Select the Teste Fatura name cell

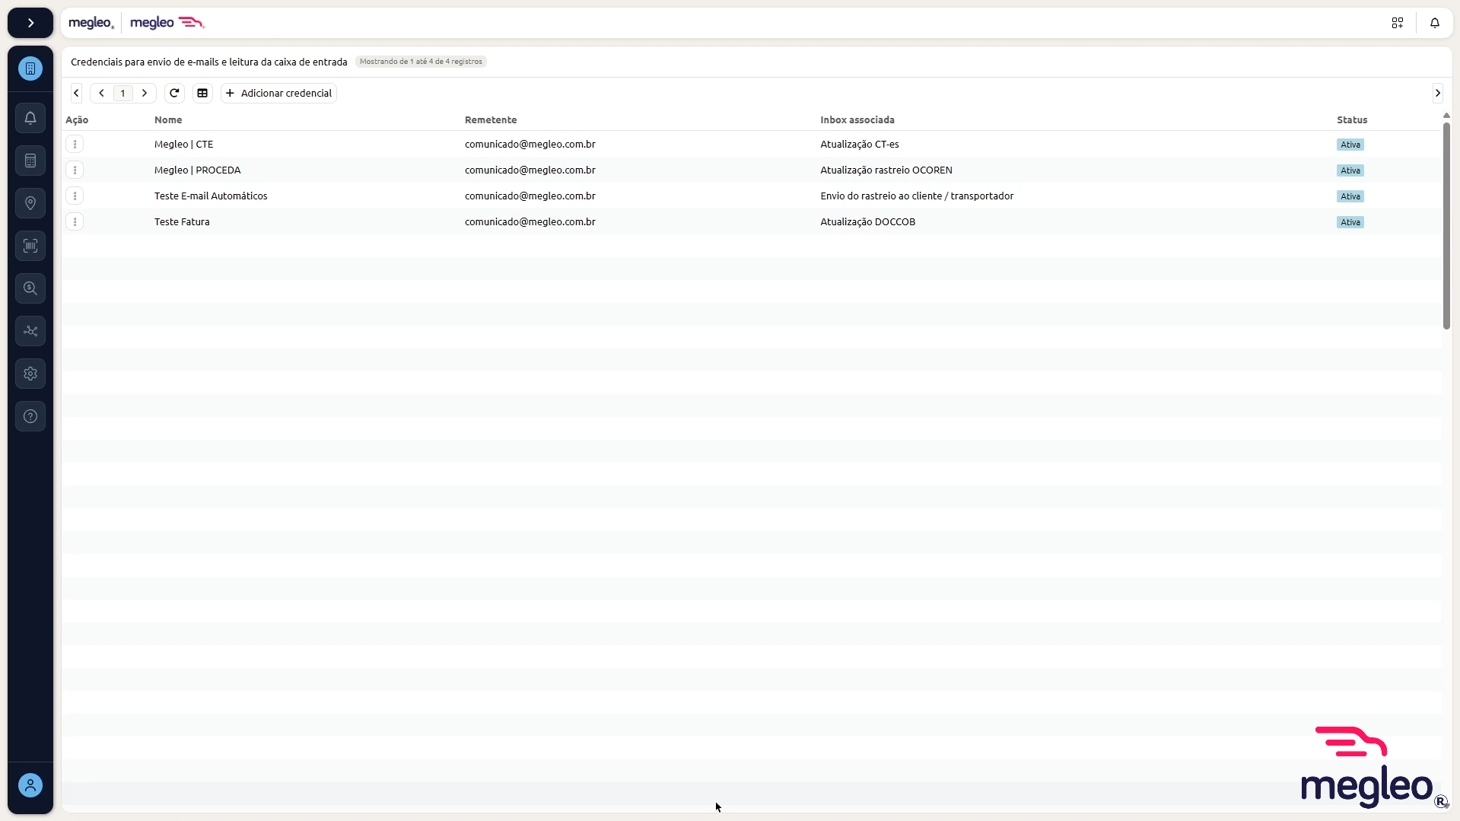182,221
